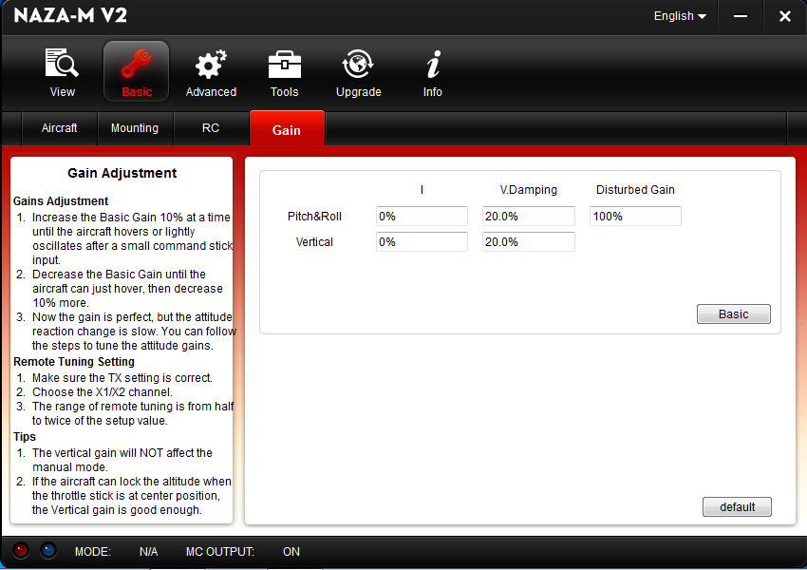Open the Upgrade globe icon
The width and height of the screenshot is (807, 570).
coord(358,72)
